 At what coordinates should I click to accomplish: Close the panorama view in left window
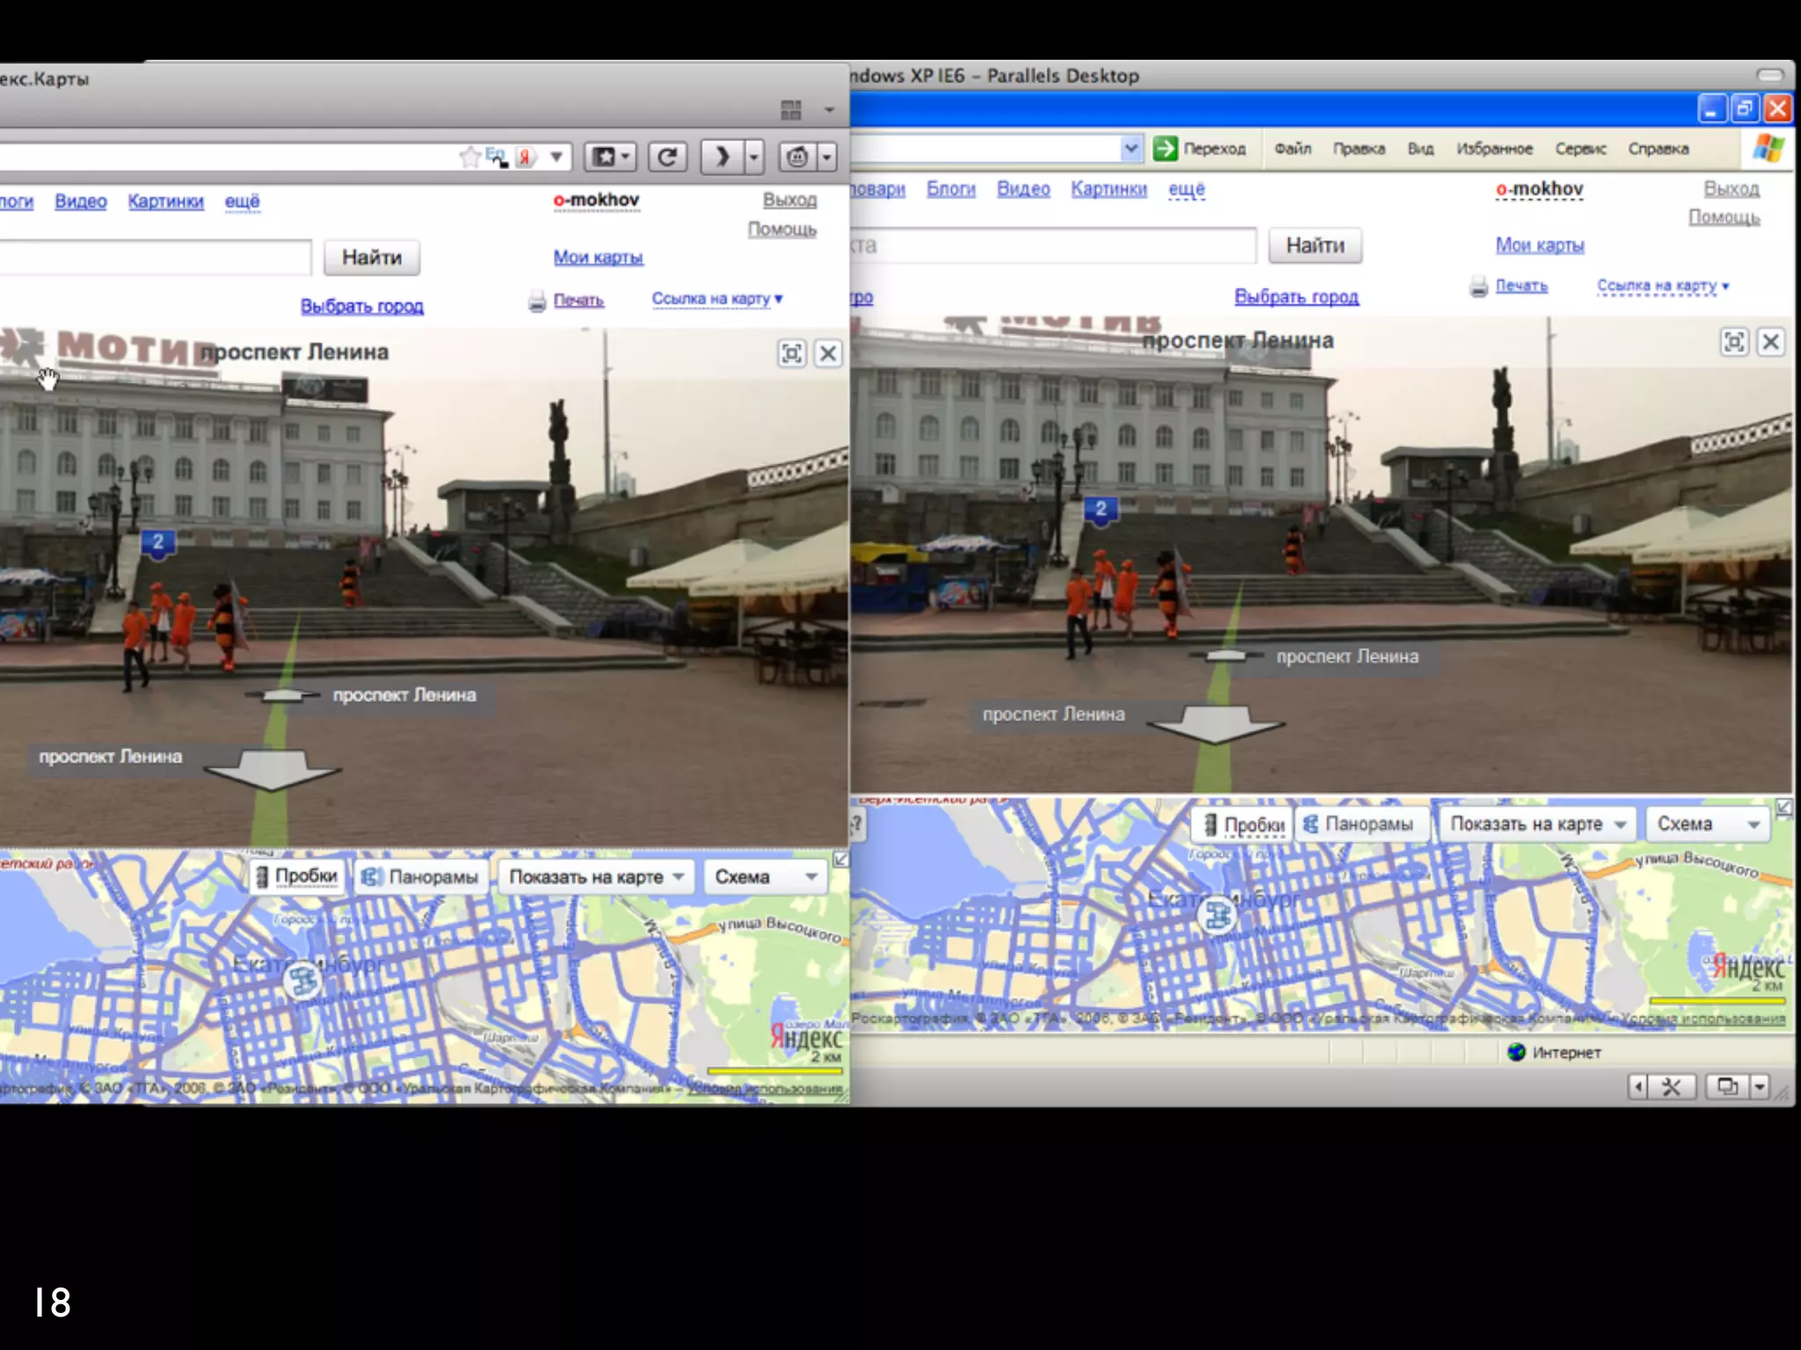828,353
